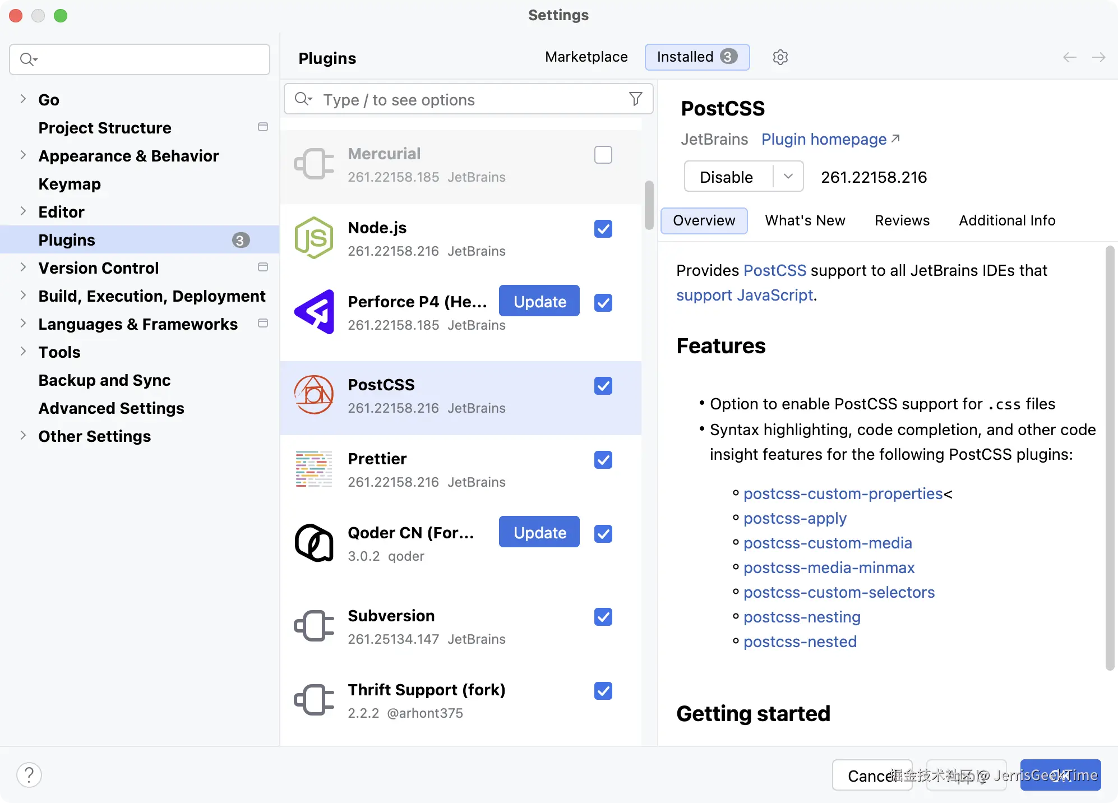Expand the Other Settings node
This screenshot has height=803, width=1118.
[x=23, y=436]
